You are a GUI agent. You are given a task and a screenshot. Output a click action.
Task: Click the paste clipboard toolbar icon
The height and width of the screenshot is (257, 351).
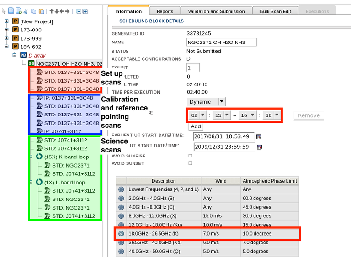(41, 11)
